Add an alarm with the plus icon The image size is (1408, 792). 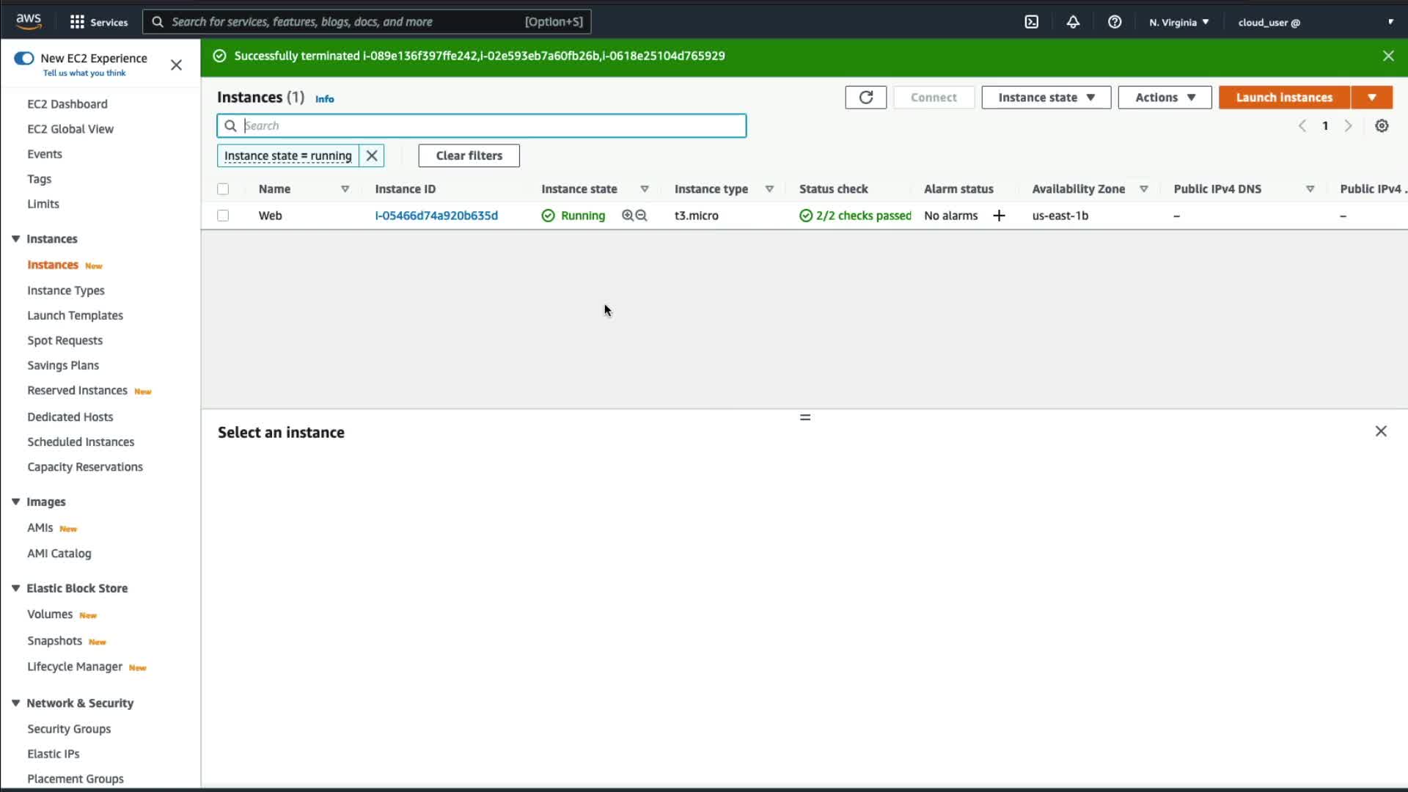click(x=999, y=216)
